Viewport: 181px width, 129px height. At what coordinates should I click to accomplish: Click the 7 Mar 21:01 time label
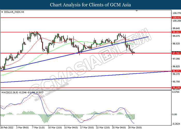coord(38,127)
